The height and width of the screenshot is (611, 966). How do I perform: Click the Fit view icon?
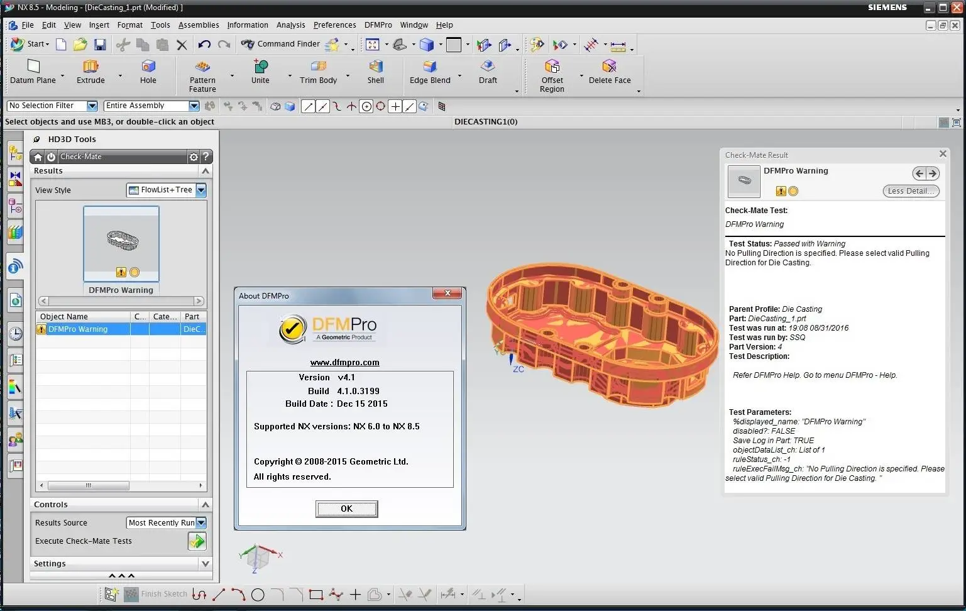(373, 45)
